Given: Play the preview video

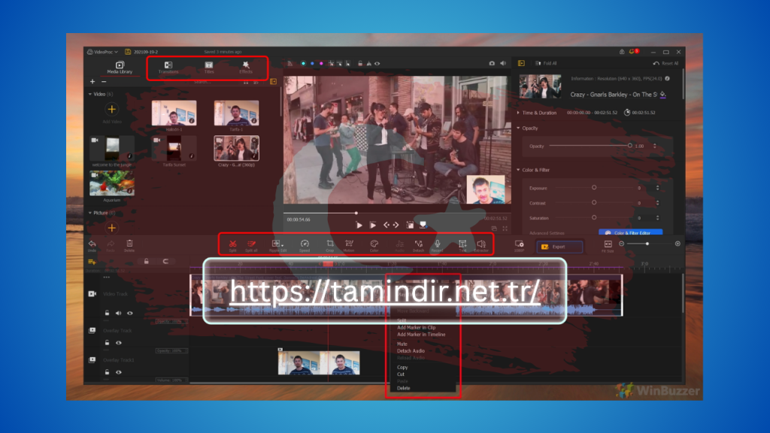Looking at the screenshot, I should pyautogui.click(x=359, y=226).
